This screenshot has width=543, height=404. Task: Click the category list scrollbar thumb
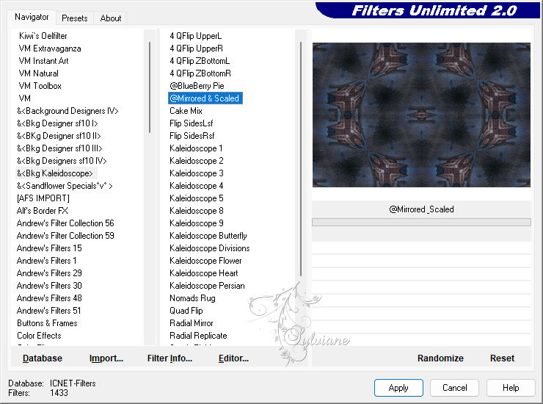pyautogui.click(x=150, y=87)
